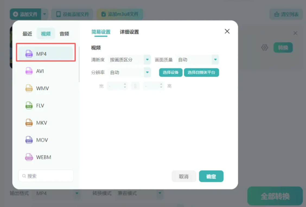Select the MP4 label text
This screenshot has height=207, width=306.
point(42,54)
